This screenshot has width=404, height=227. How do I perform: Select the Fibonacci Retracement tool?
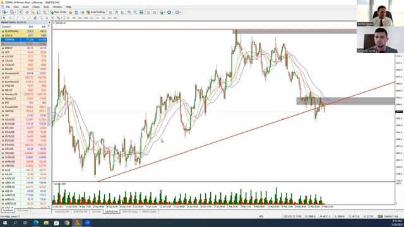(x=40, y=18)
